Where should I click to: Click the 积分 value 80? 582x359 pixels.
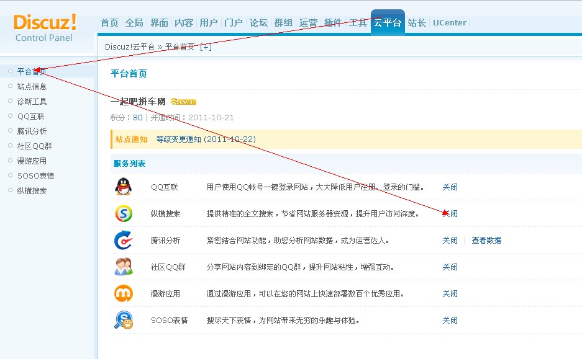coord(138,117)
